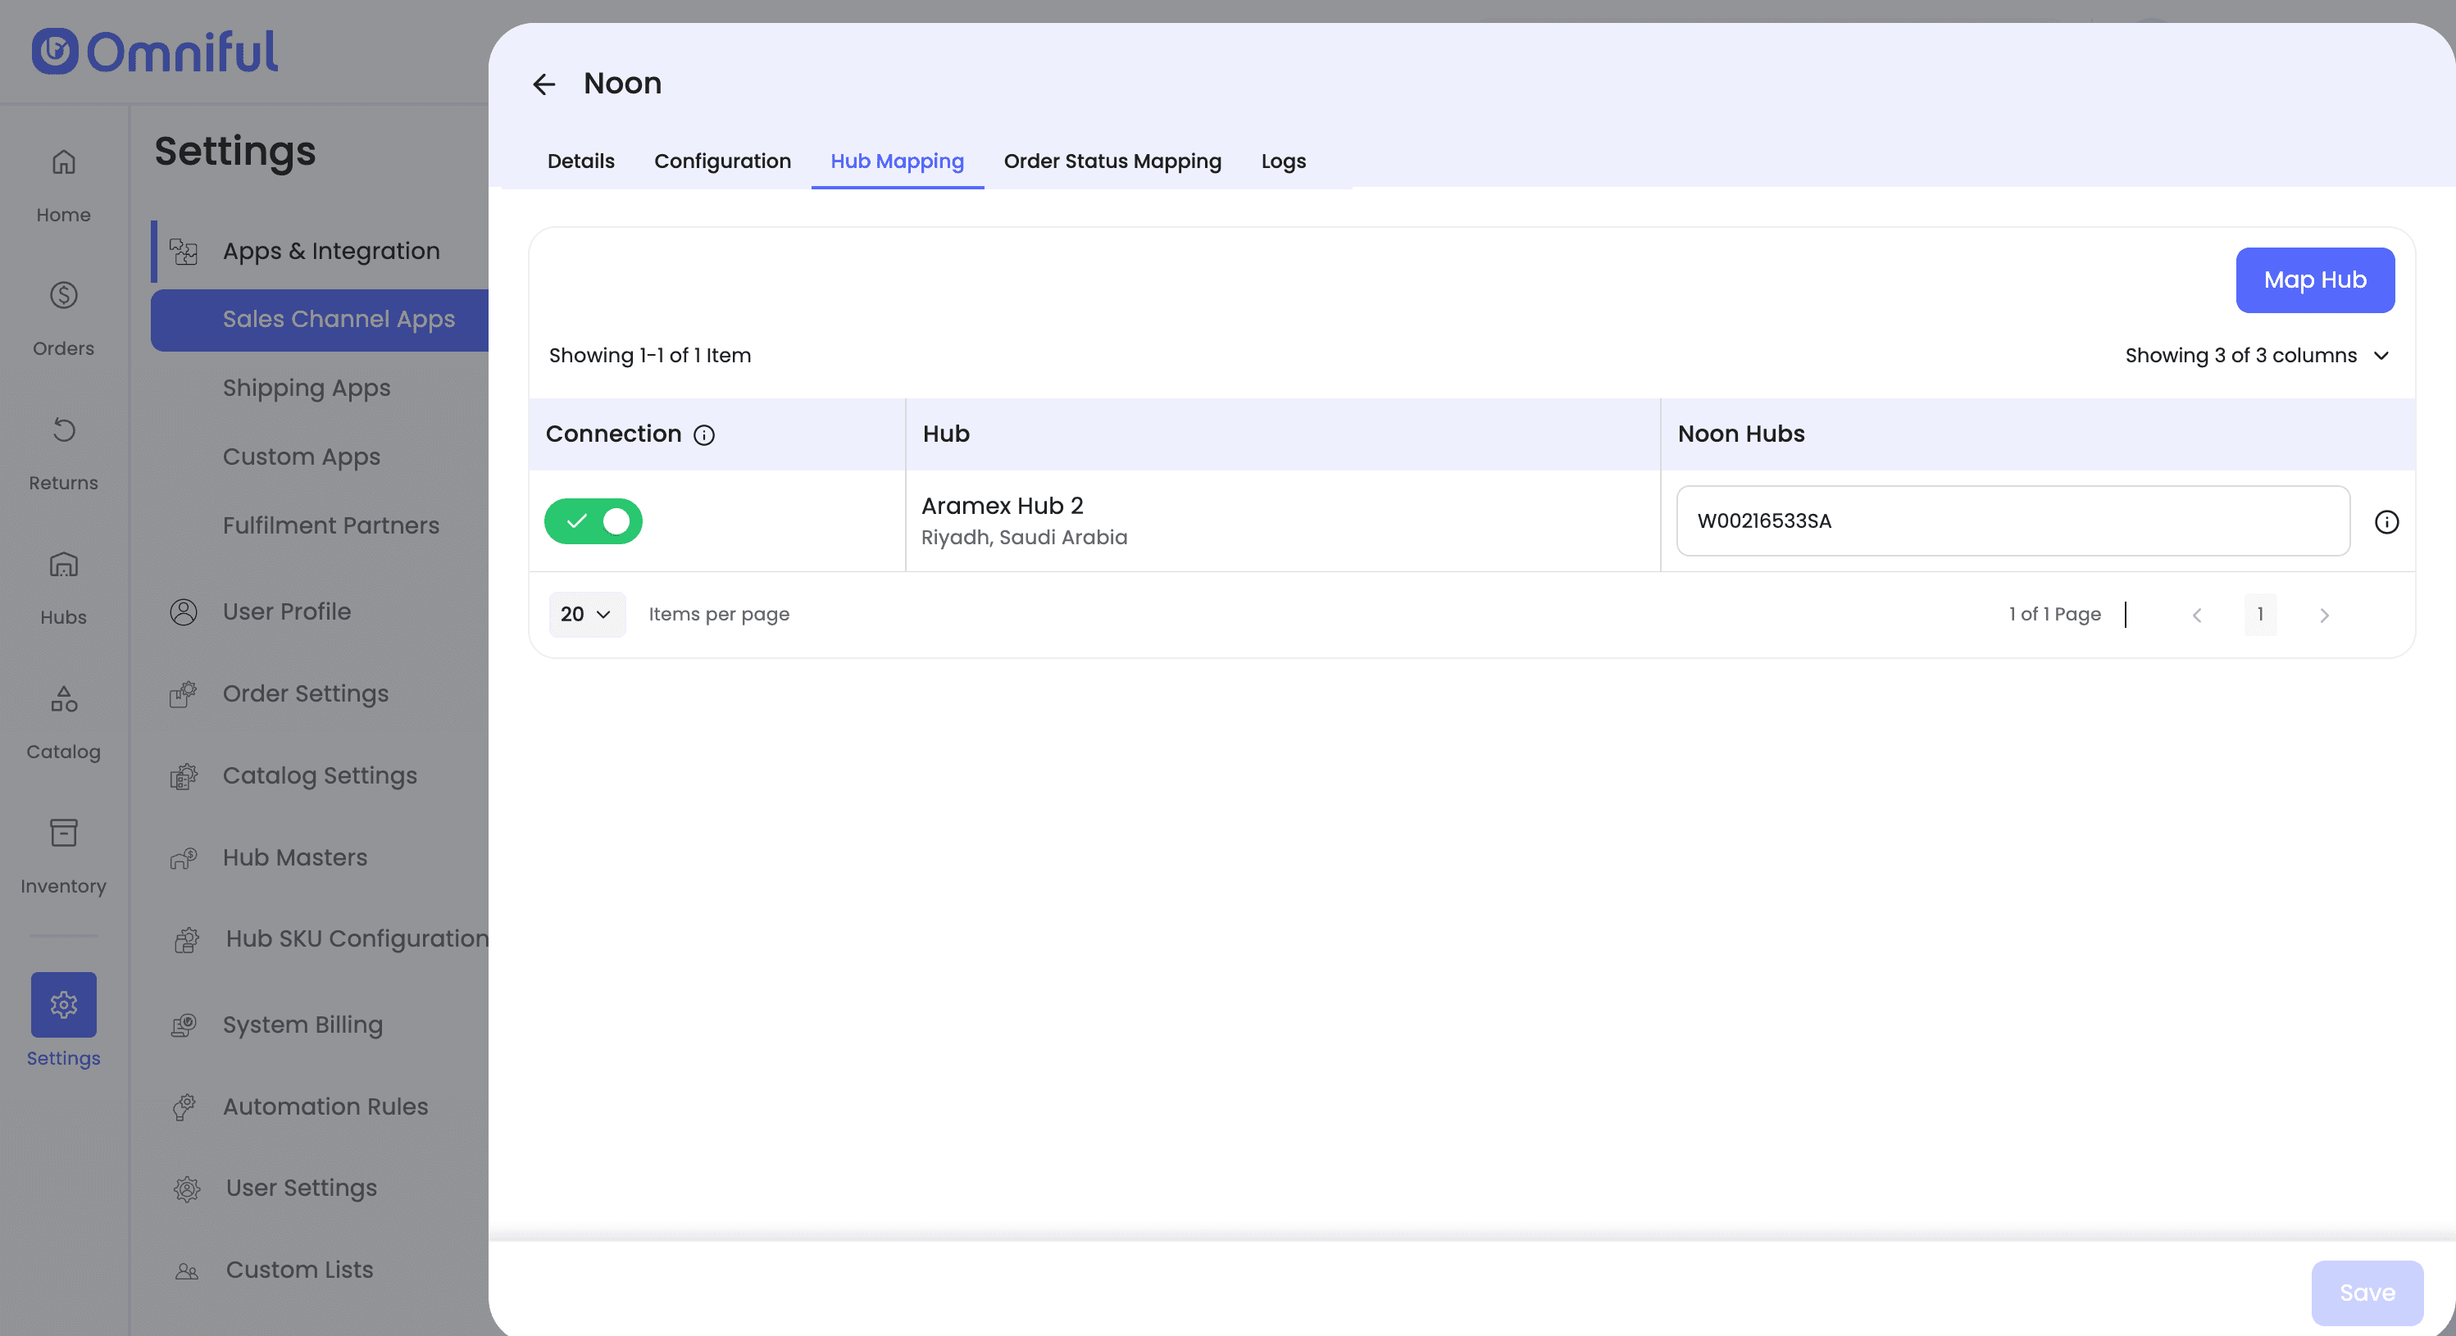Click the User Settings icon
The width and height of the screenshot is (2456, 1336).
[x=187, y=1188]
